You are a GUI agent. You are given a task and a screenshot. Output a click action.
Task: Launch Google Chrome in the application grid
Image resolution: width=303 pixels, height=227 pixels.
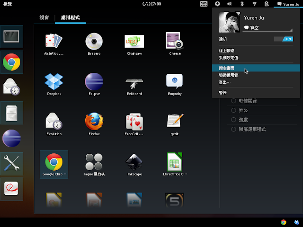tap(54, 165)
